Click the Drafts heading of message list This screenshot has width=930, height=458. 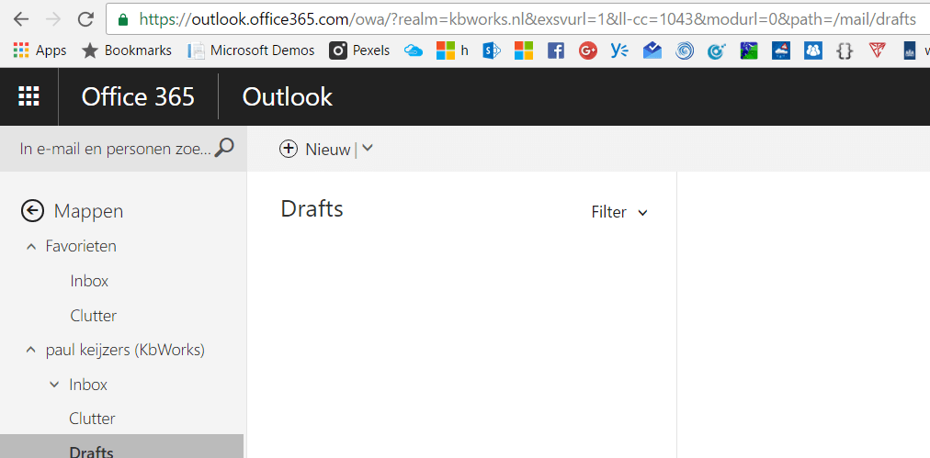click(312, 209)
